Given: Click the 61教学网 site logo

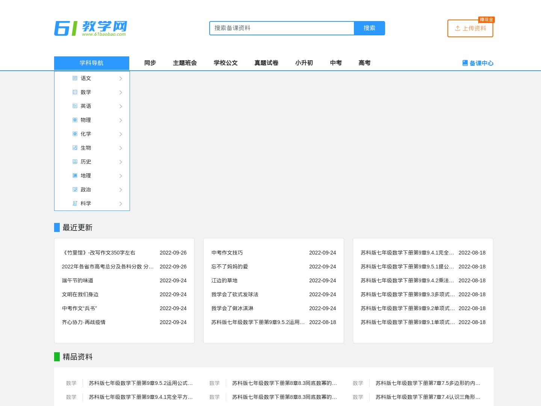Looking at the screenshot, I should (91, 28).
